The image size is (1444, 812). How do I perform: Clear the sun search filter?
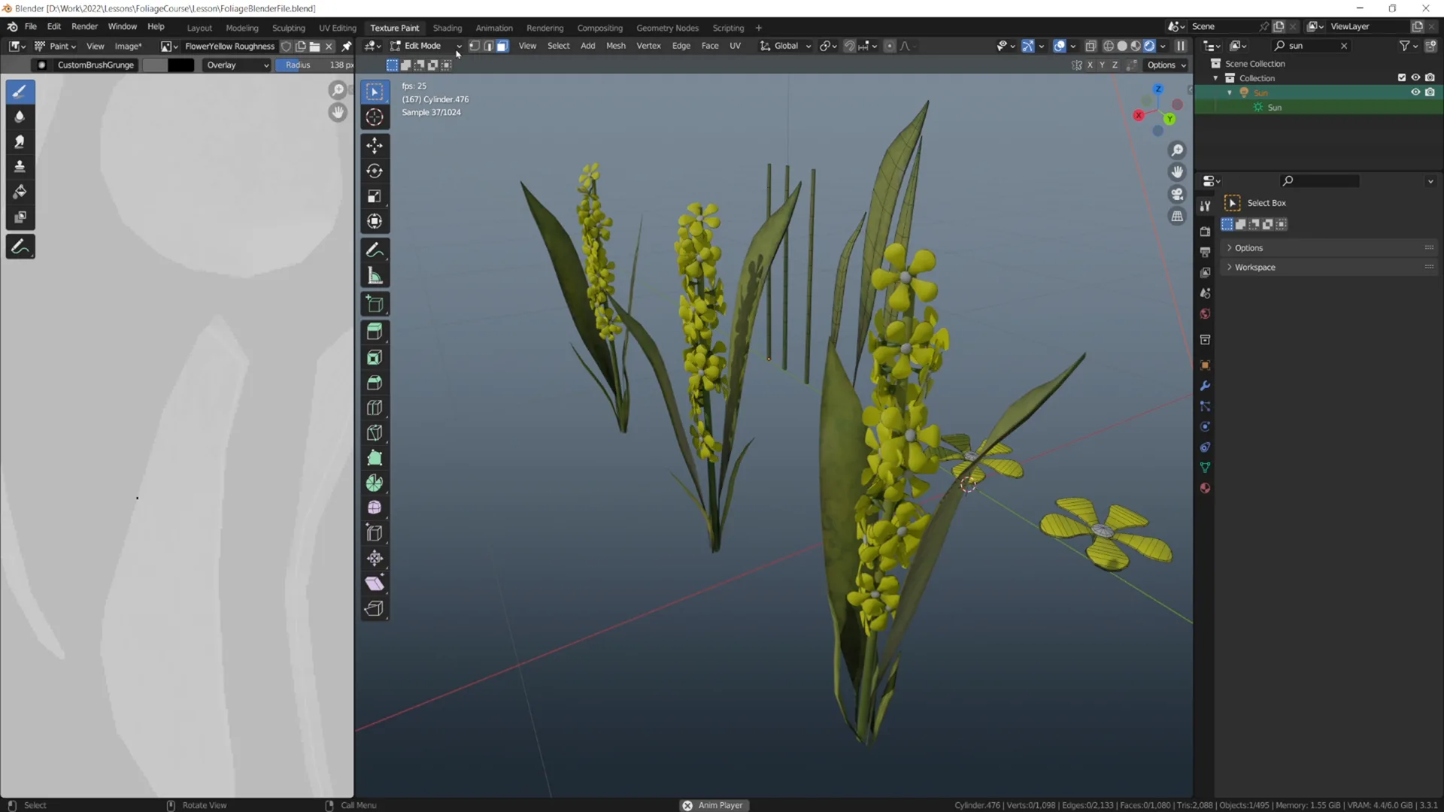click(1344, 46)
